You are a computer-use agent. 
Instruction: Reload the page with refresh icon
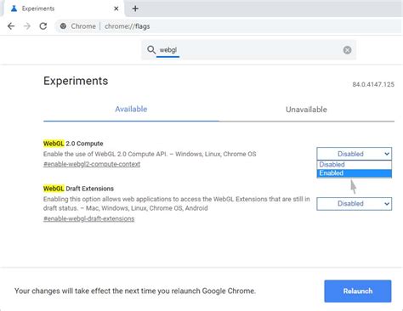coord(43,26)
